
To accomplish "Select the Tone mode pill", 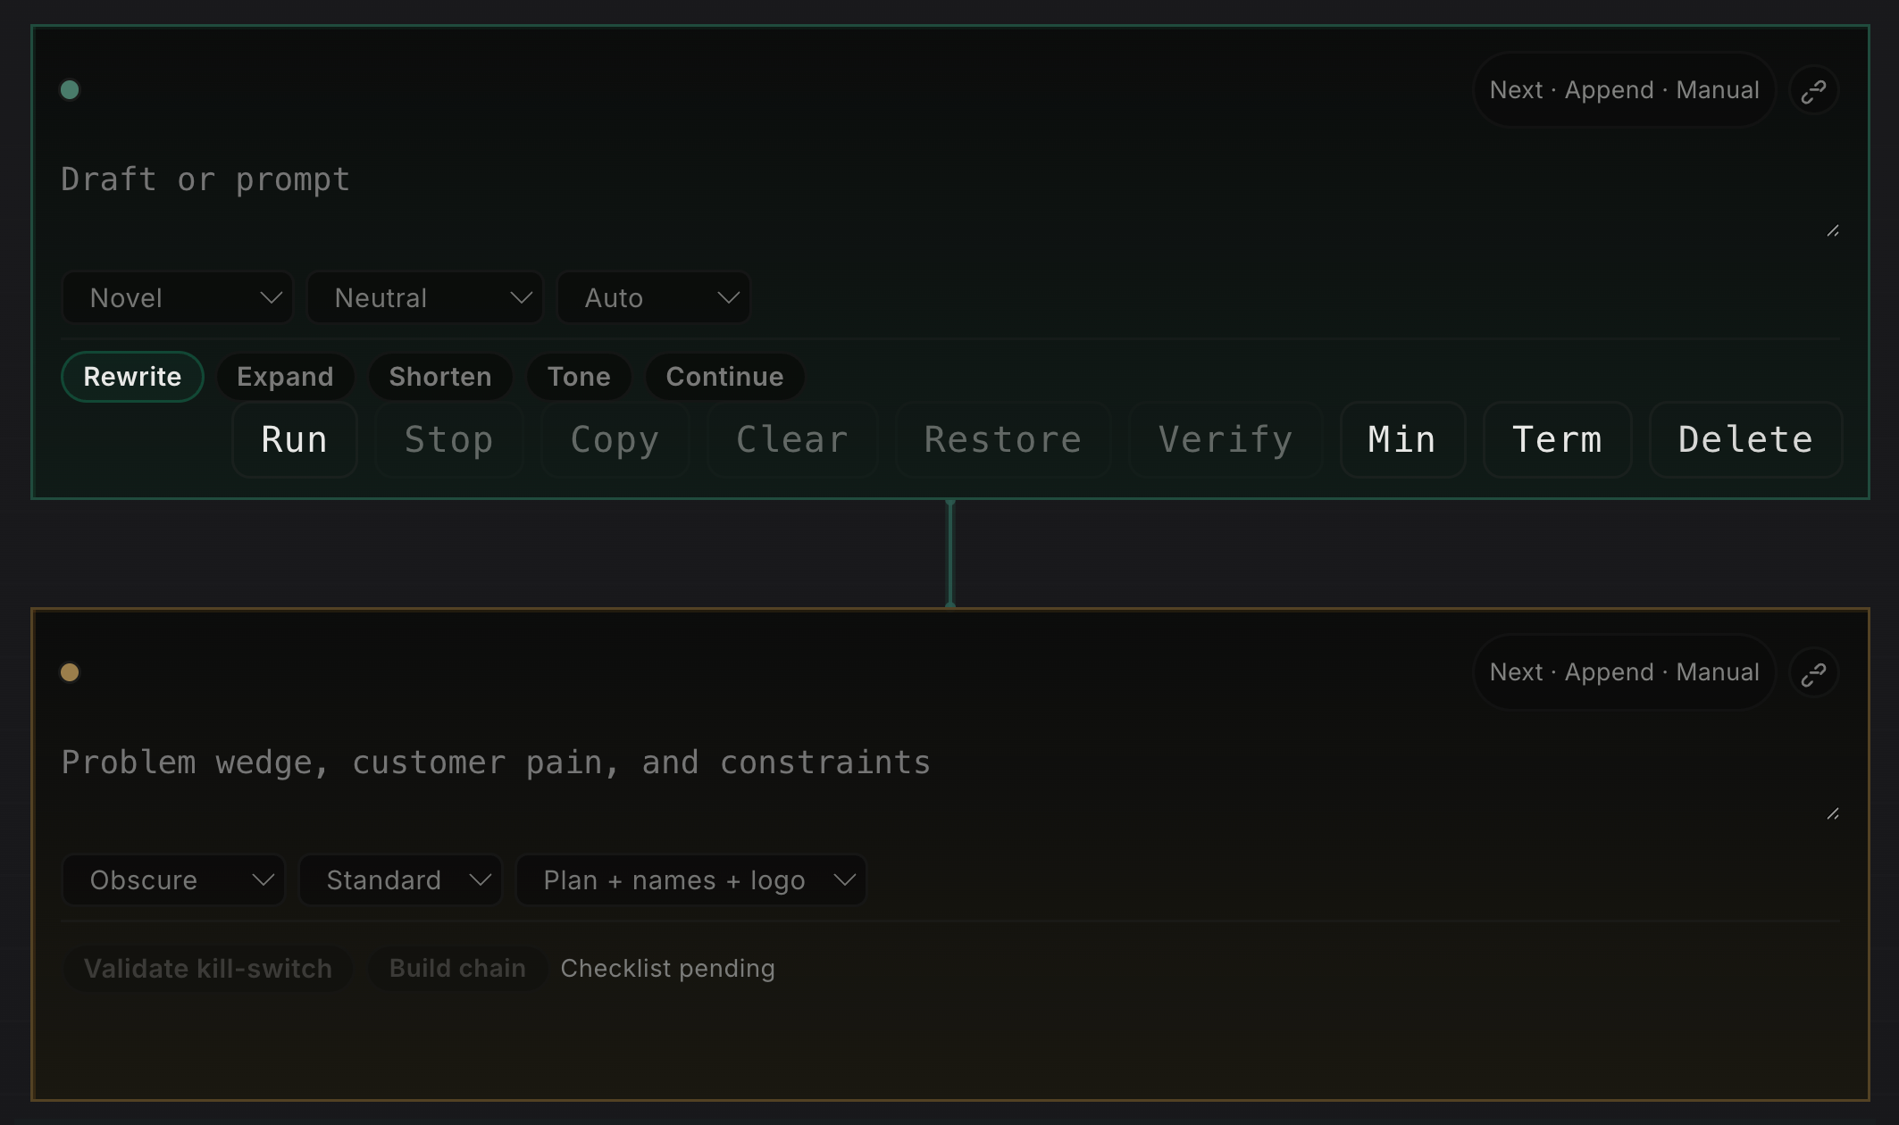I will 579,377.
